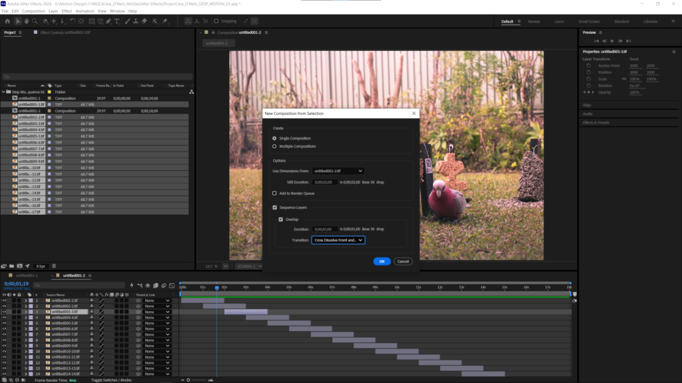Uncheck the Overlap checkbox
Viewport: 682px width, 383px height.
click(x=280, y=219)
